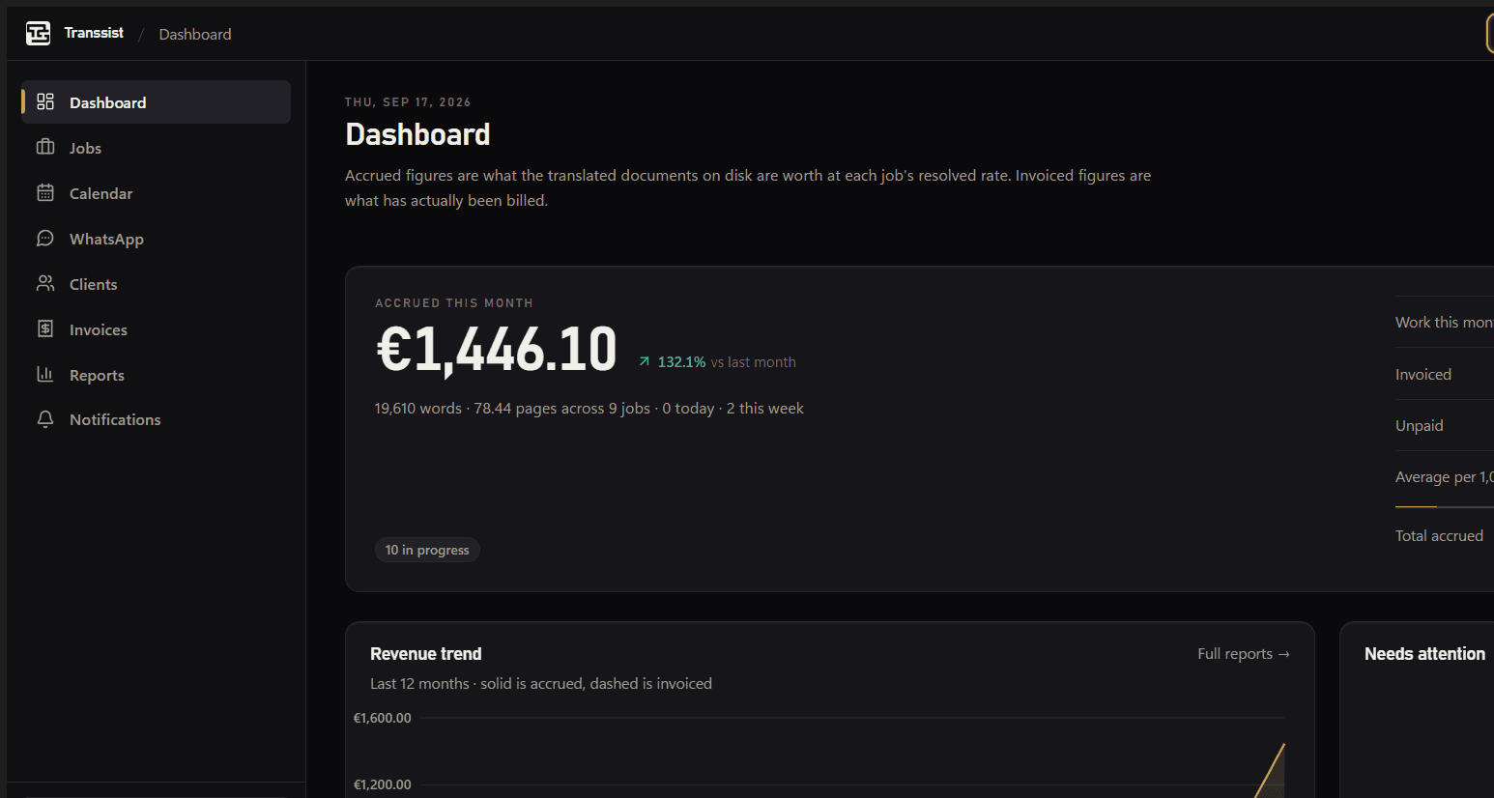Click the 19,610 words summary line

(x=589, y=409)
